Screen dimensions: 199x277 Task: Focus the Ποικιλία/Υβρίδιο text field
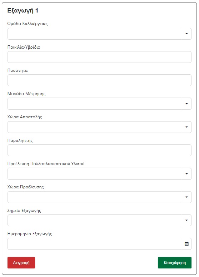99,57
